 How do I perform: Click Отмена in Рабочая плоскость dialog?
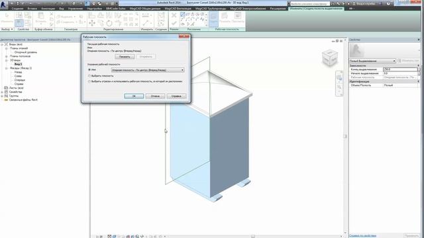coord(155,96)
